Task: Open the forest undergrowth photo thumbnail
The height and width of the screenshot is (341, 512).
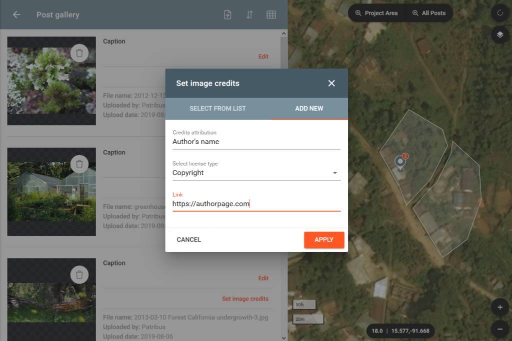Action: (51, 300)
